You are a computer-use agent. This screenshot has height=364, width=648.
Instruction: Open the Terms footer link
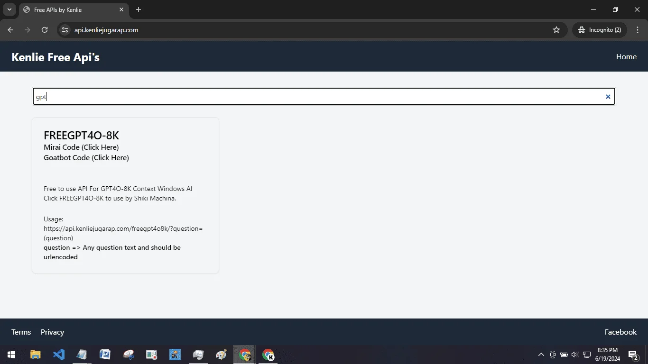point(21,332)
